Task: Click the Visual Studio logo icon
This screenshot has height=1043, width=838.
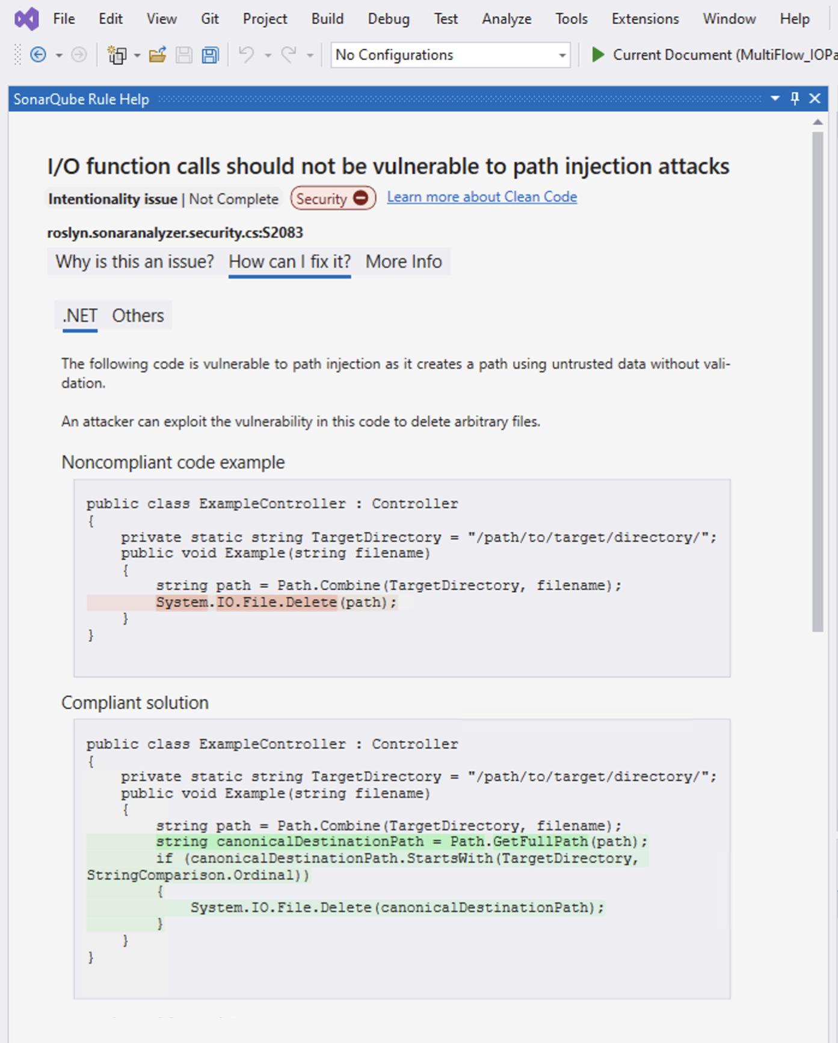Action: [27, 19]
